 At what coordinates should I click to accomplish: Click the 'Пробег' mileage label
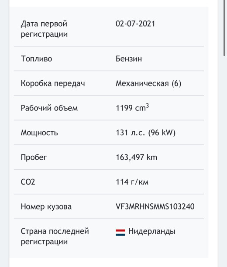coord(34,157)
